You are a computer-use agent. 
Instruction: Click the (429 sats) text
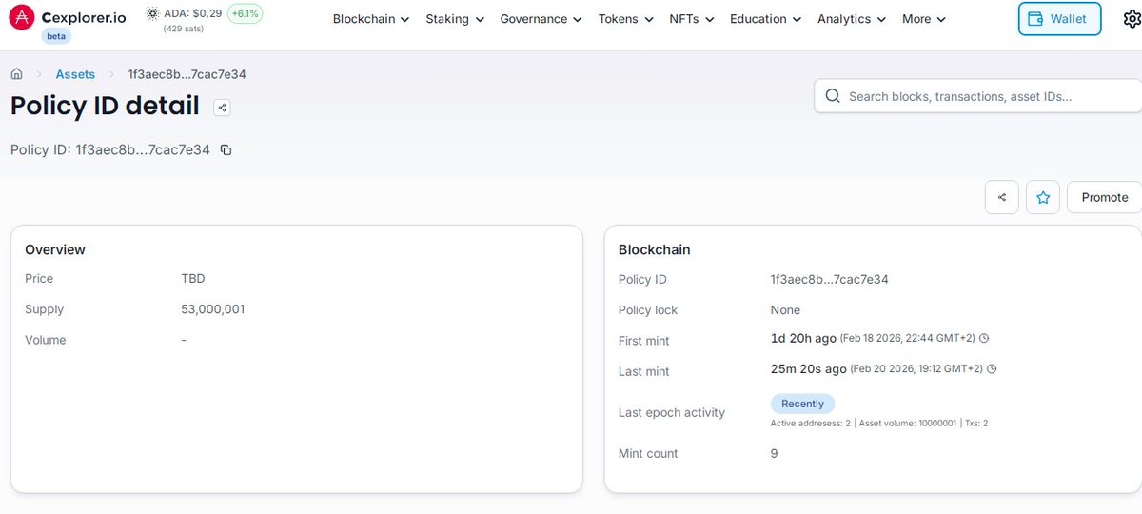pyautogui.click(x=184, y=30)
